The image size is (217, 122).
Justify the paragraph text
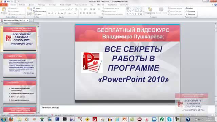pyautogui.click(x=91, y=13)
